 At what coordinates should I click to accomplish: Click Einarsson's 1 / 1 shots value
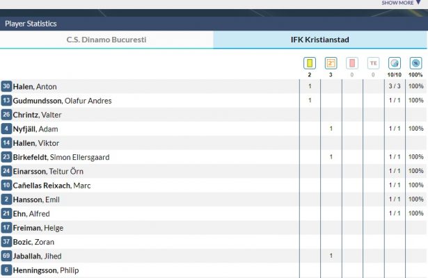click(395, 171)
